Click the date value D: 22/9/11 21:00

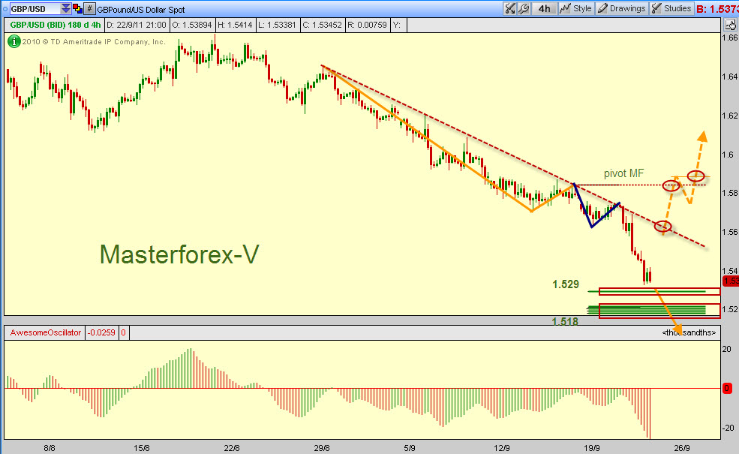click(x=137, y=25)
